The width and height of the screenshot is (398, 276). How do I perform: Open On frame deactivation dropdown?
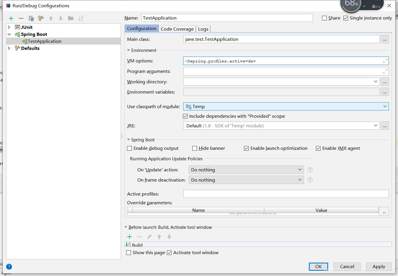[300, 180]
